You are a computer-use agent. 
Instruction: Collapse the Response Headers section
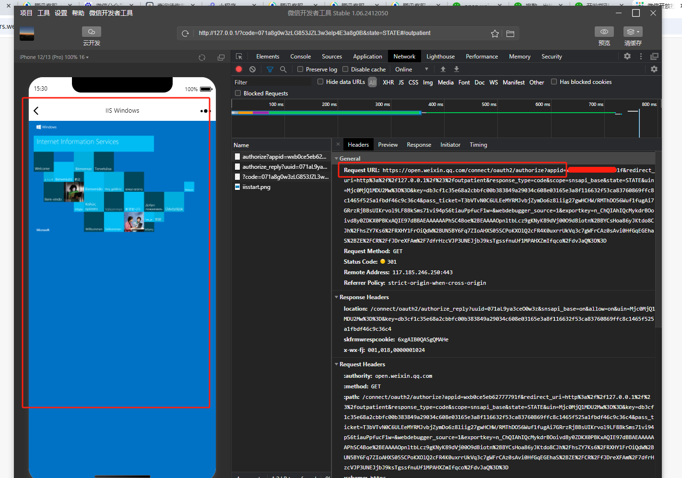337,297
